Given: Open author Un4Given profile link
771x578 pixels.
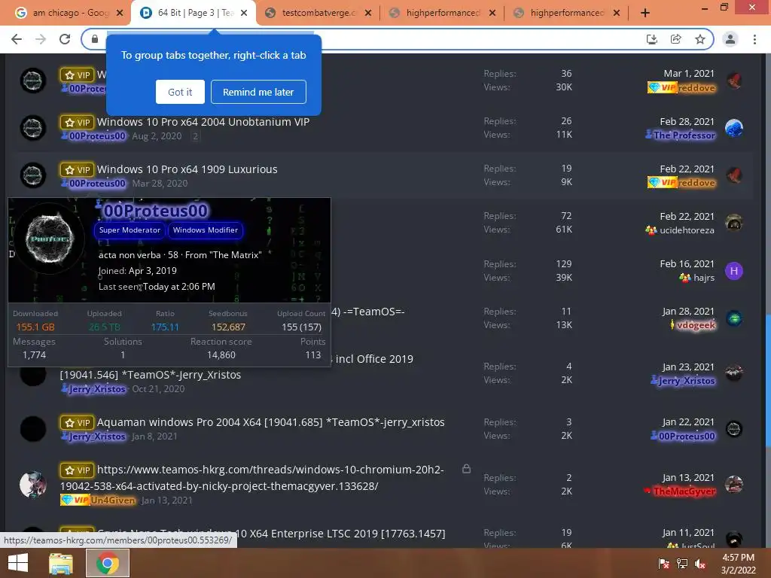Looking at the screenshot, I should (113, 500).
